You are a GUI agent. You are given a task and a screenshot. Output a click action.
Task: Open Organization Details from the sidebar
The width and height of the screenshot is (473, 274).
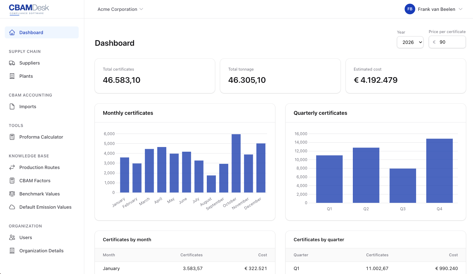coord(41,250)
